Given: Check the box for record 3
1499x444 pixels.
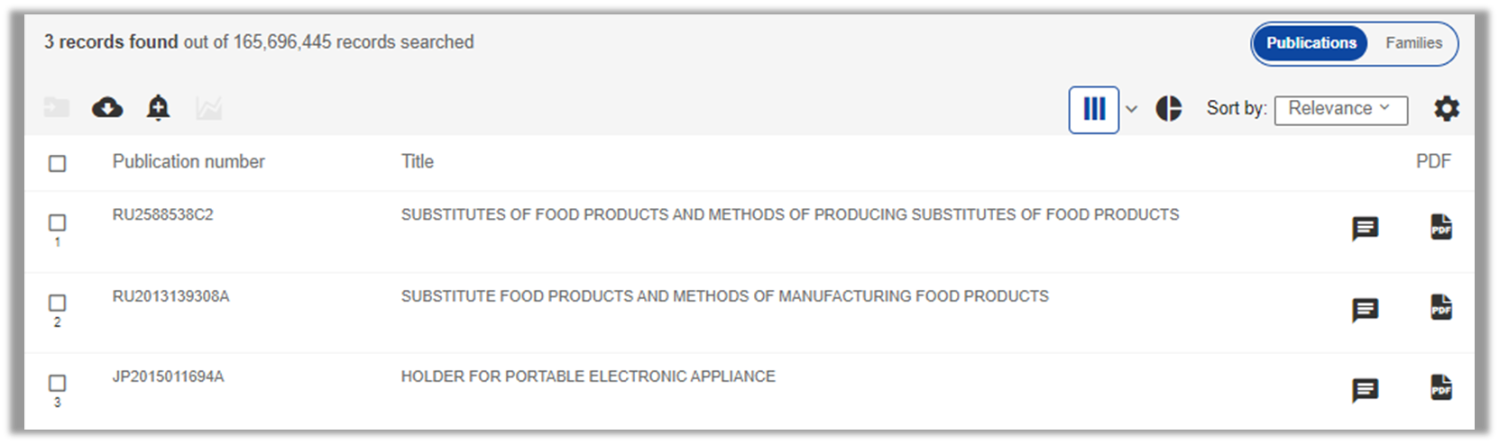Looking at the screenshot, I should coord(57,383).
